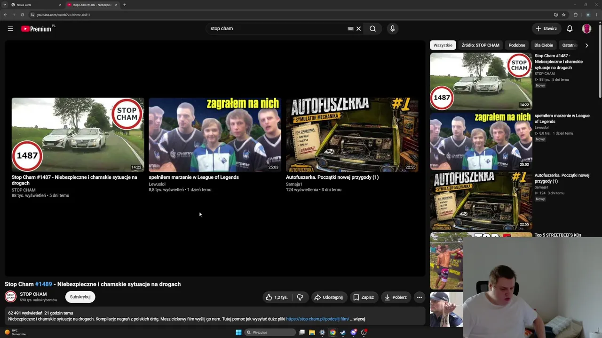Open the weather widget showing Słonecznie

click(x=15, y=332)
